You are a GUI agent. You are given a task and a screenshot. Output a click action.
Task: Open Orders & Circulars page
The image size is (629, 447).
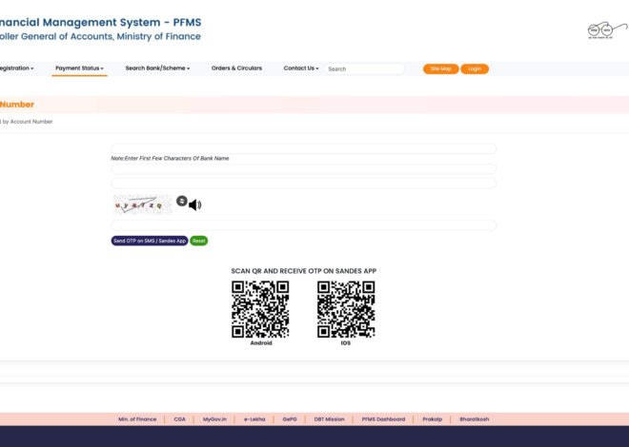236,68
